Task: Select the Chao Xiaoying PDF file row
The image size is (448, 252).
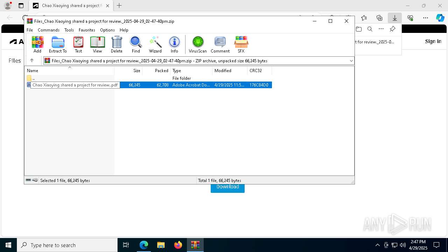Action: point(148,85)
